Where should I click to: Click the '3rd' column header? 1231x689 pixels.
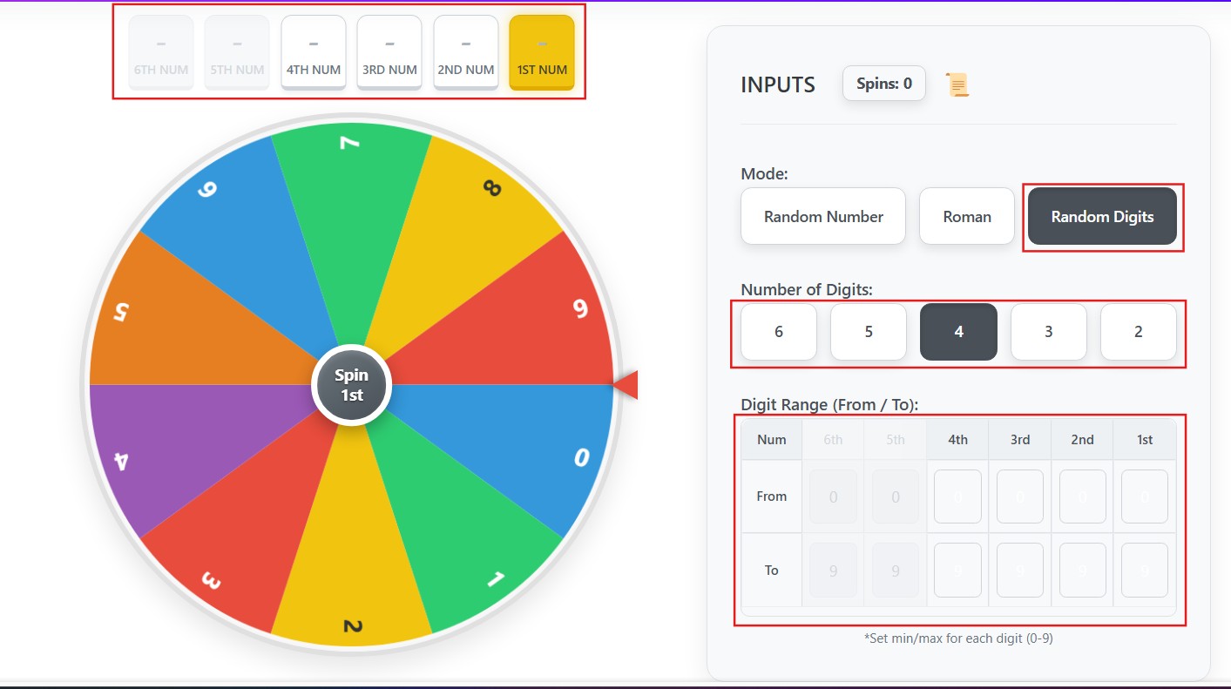tap(1020, 440)
